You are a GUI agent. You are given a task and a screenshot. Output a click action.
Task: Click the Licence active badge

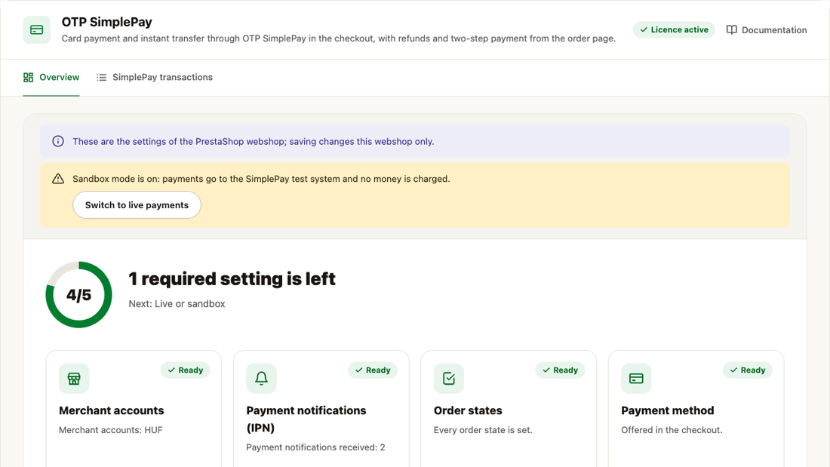pos(674,29)
